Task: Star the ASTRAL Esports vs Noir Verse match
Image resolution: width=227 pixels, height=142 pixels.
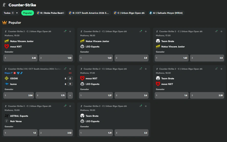Action: click(70, 106)
